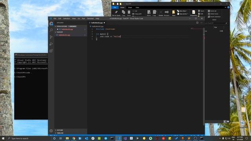Click New folder icon in File Explorer ribbon
The image size is (251, 141).
(x=173, y=13)
